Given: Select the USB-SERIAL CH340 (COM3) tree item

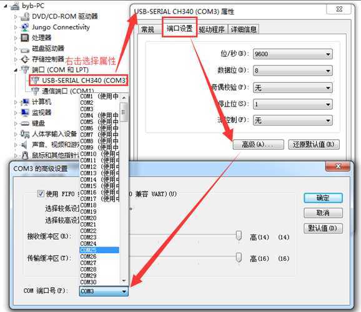Looking at the screenshot, I should [84, 80].
